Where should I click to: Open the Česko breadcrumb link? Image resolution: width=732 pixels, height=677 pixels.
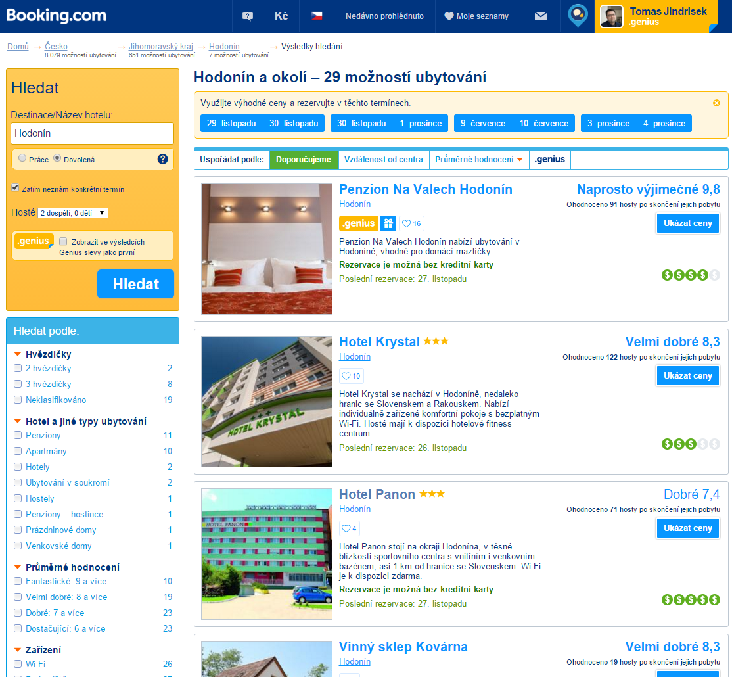point(56,46)
